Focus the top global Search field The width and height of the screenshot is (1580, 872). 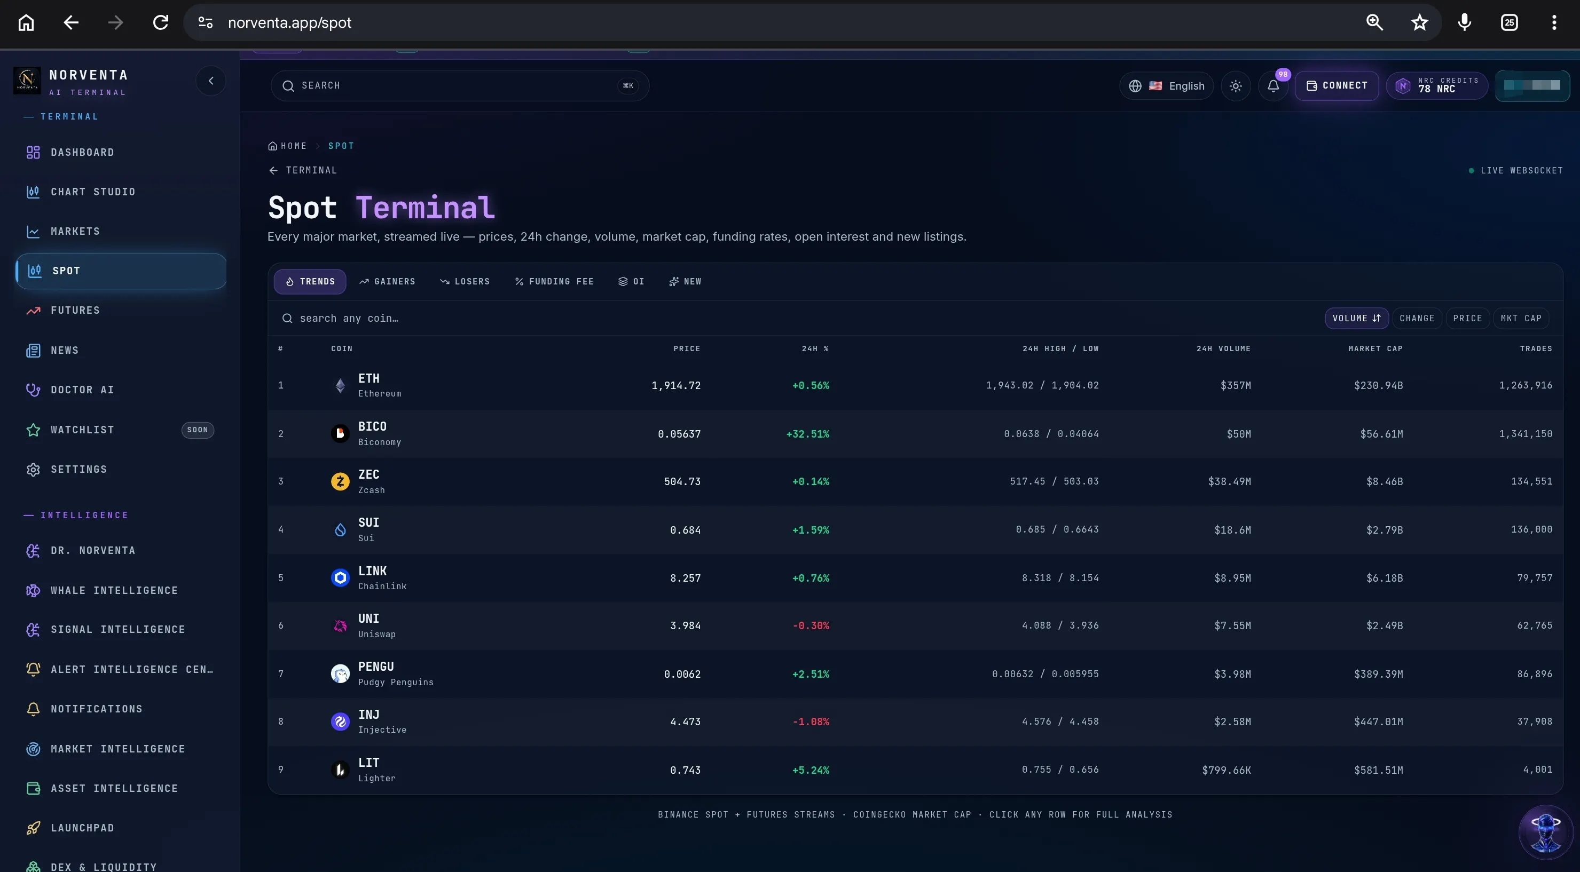[459, 86]
